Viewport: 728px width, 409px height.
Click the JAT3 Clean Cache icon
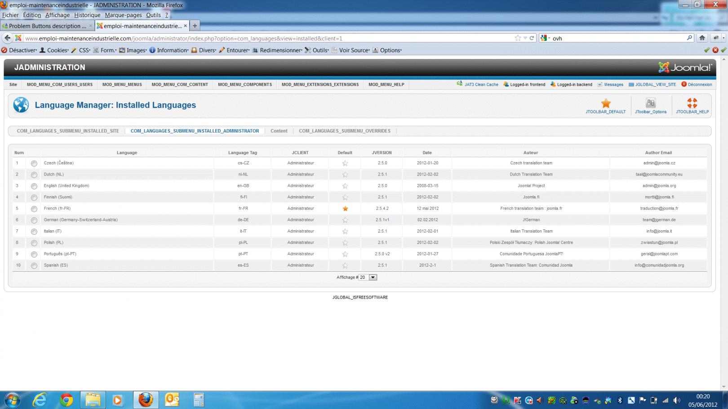(460, 84)
